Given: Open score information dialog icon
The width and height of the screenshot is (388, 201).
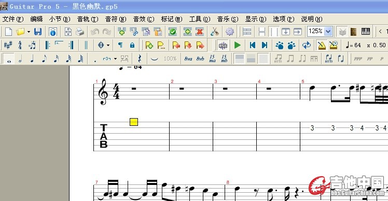Looking at the screenshot, I should pos(53,32).
